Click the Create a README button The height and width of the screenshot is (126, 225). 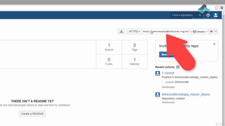click(x=32, y=114)
